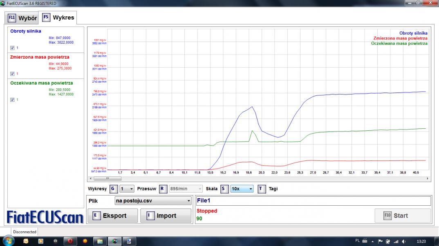
Task: Open the Skala 10x dropdown
Action: click(242, 189)
